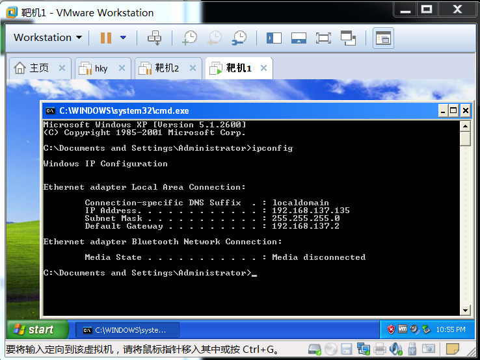Click the floppy drive status icon
The height and width of the screenshot is (360, 480).
pyautogui.click(x=346, y=350)
